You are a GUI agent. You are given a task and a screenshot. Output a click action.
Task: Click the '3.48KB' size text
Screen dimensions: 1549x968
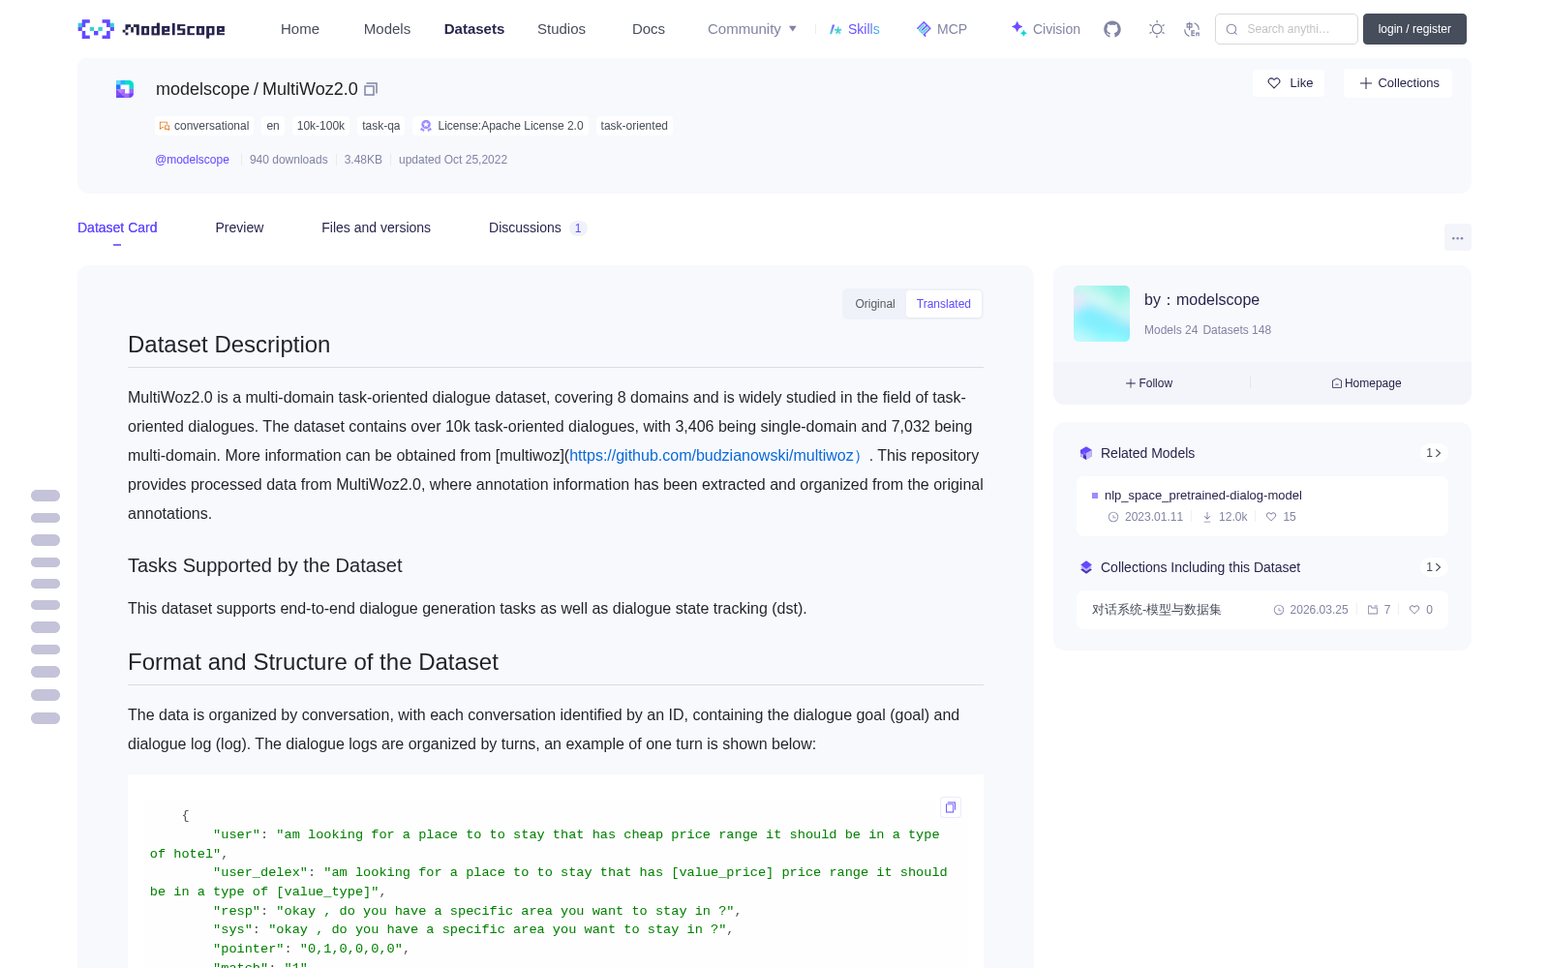pos(363,160)
